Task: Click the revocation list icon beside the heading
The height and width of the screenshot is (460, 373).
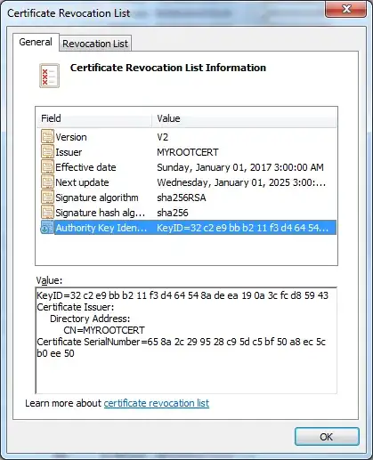Action: [x=49, y=76]
